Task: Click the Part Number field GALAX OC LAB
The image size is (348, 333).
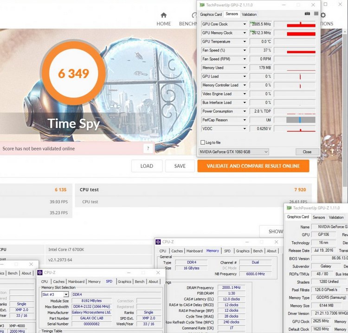Action: tap(91, 318)
